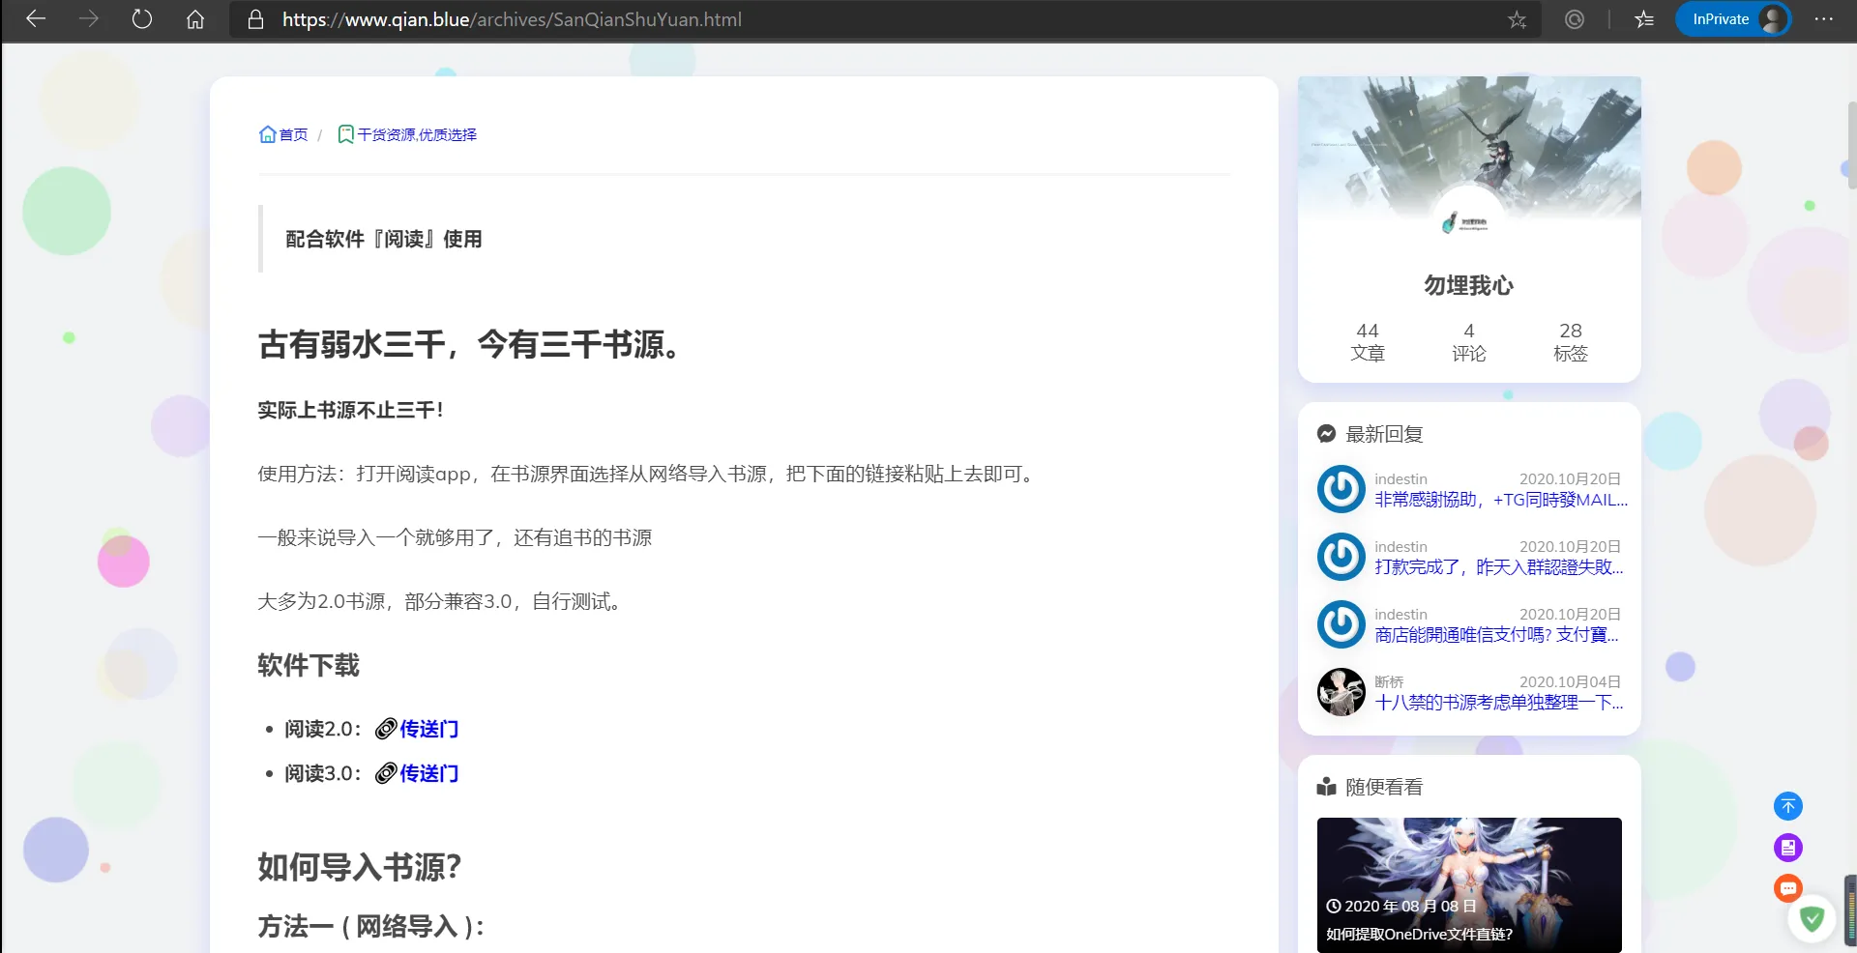Go back to the previous page
Viewport: 1857px width, 953px height.
pos(36,19)
